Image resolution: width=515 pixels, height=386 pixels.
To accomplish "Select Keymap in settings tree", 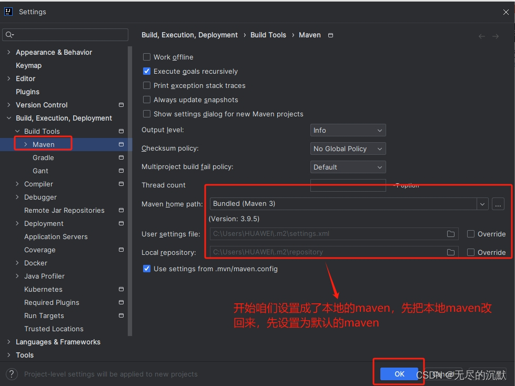I will [x=28, y=65].
